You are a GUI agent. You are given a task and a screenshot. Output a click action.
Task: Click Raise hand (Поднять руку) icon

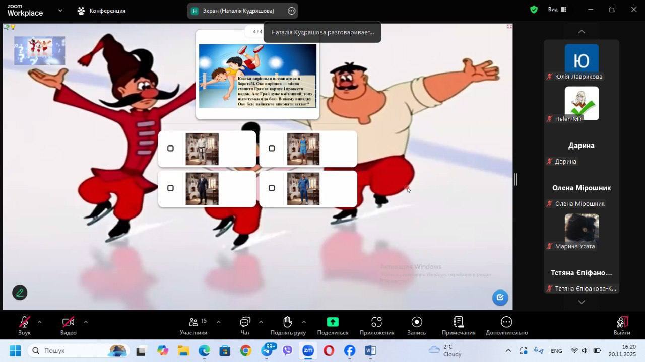[x=288, y=322]
